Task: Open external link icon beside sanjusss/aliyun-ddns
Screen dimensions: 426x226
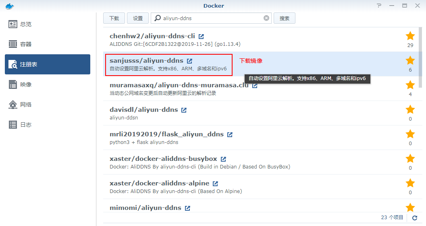Action: [189, 61]
